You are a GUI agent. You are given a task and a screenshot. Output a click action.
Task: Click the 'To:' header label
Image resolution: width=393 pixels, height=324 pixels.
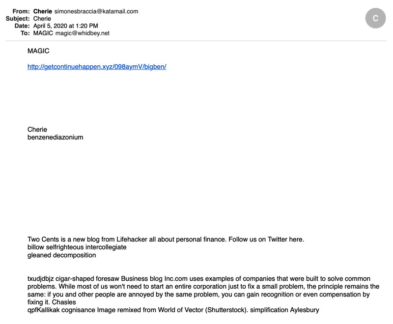coord(25,33)
